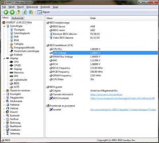Select the highlighted CPU Voltage row
The height and width of the screenshot is (143, 159).
click(x=103, y=53)
